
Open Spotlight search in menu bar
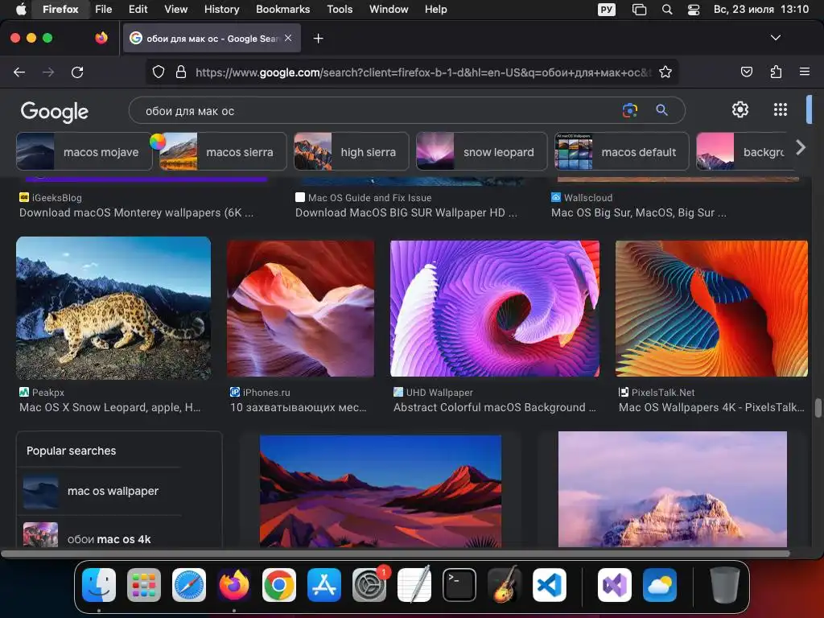[667, 10]
